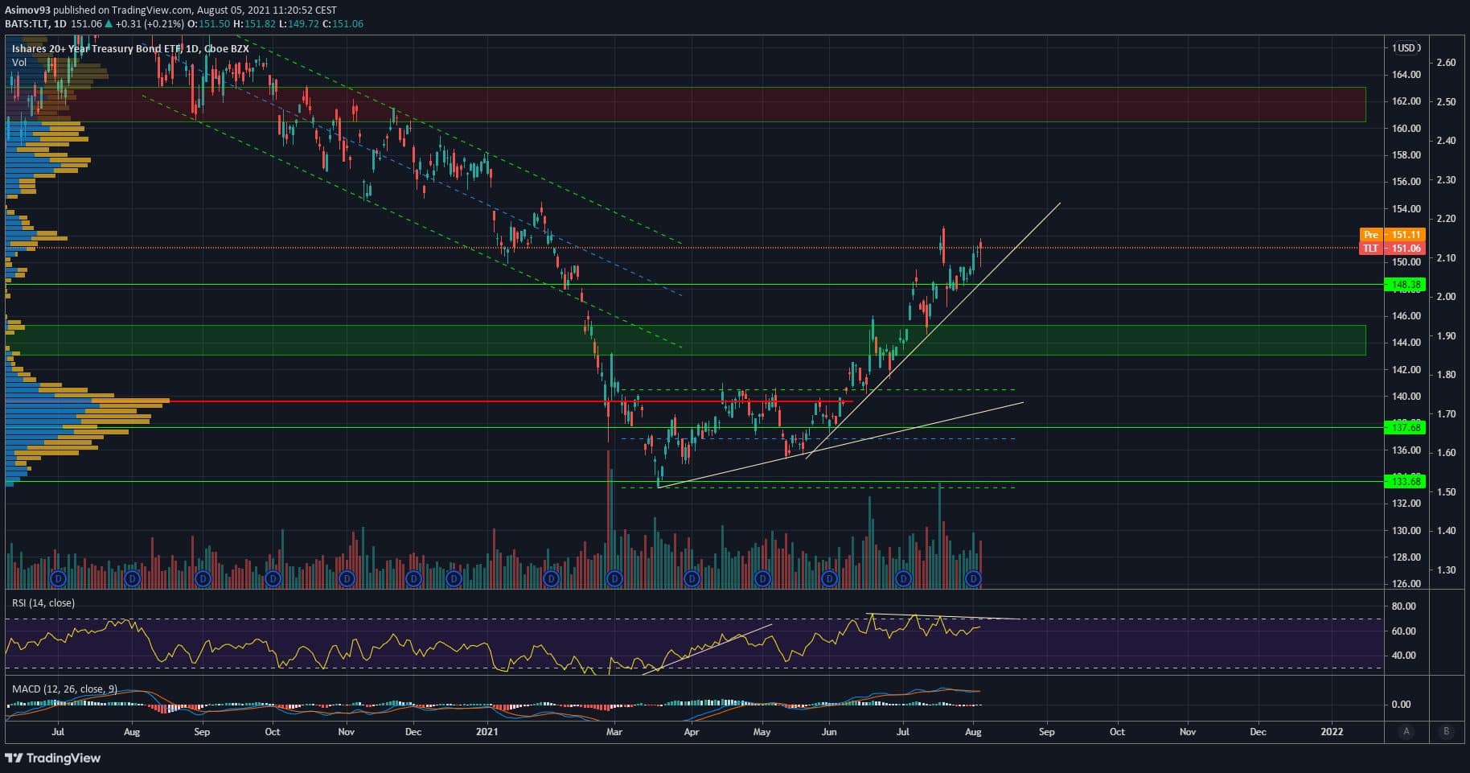1470x773 pixels.
Task: Open the Asimov93 author profile
Action: pyautogui.click(x=29, y=10)
